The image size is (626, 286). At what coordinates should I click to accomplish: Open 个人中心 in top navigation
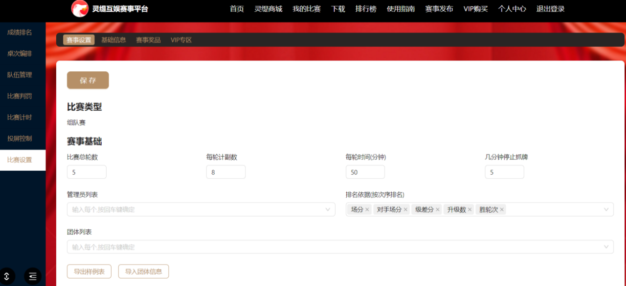512,9
